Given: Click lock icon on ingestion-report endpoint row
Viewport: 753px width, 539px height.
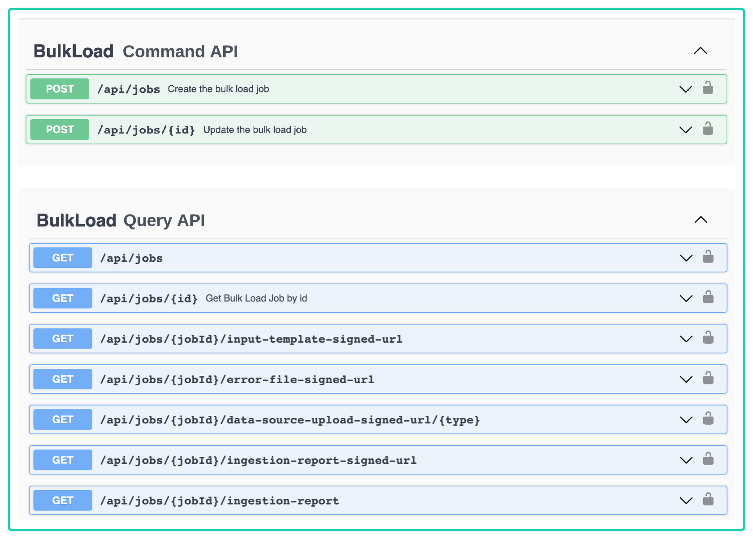Looking at the screenshot, I should 708,500.
